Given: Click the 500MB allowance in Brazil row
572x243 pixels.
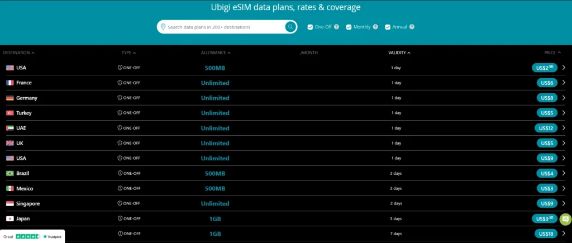Looking at the screenshot, I should pos(215,173).
